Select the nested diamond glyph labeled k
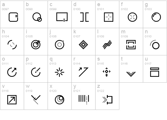Viewport: 167px width, 120px height. pyautogui.click(x=83, y=45)
